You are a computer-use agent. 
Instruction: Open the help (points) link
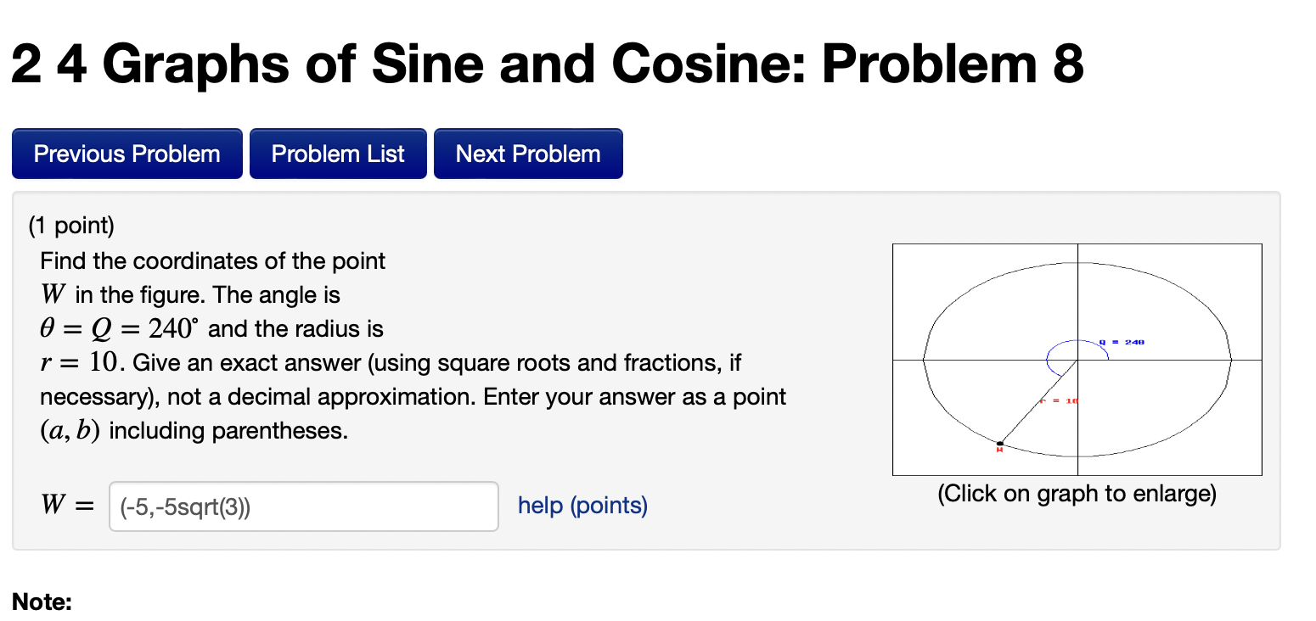coord(582,506)
